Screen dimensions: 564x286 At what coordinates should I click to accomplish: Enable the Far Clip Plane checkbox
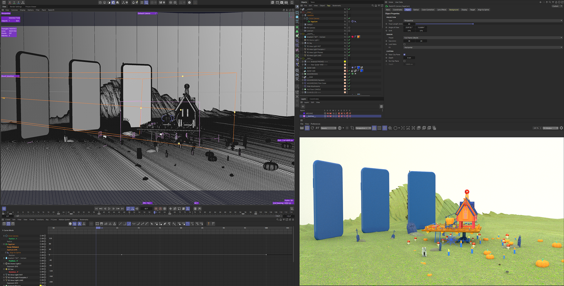404,61
